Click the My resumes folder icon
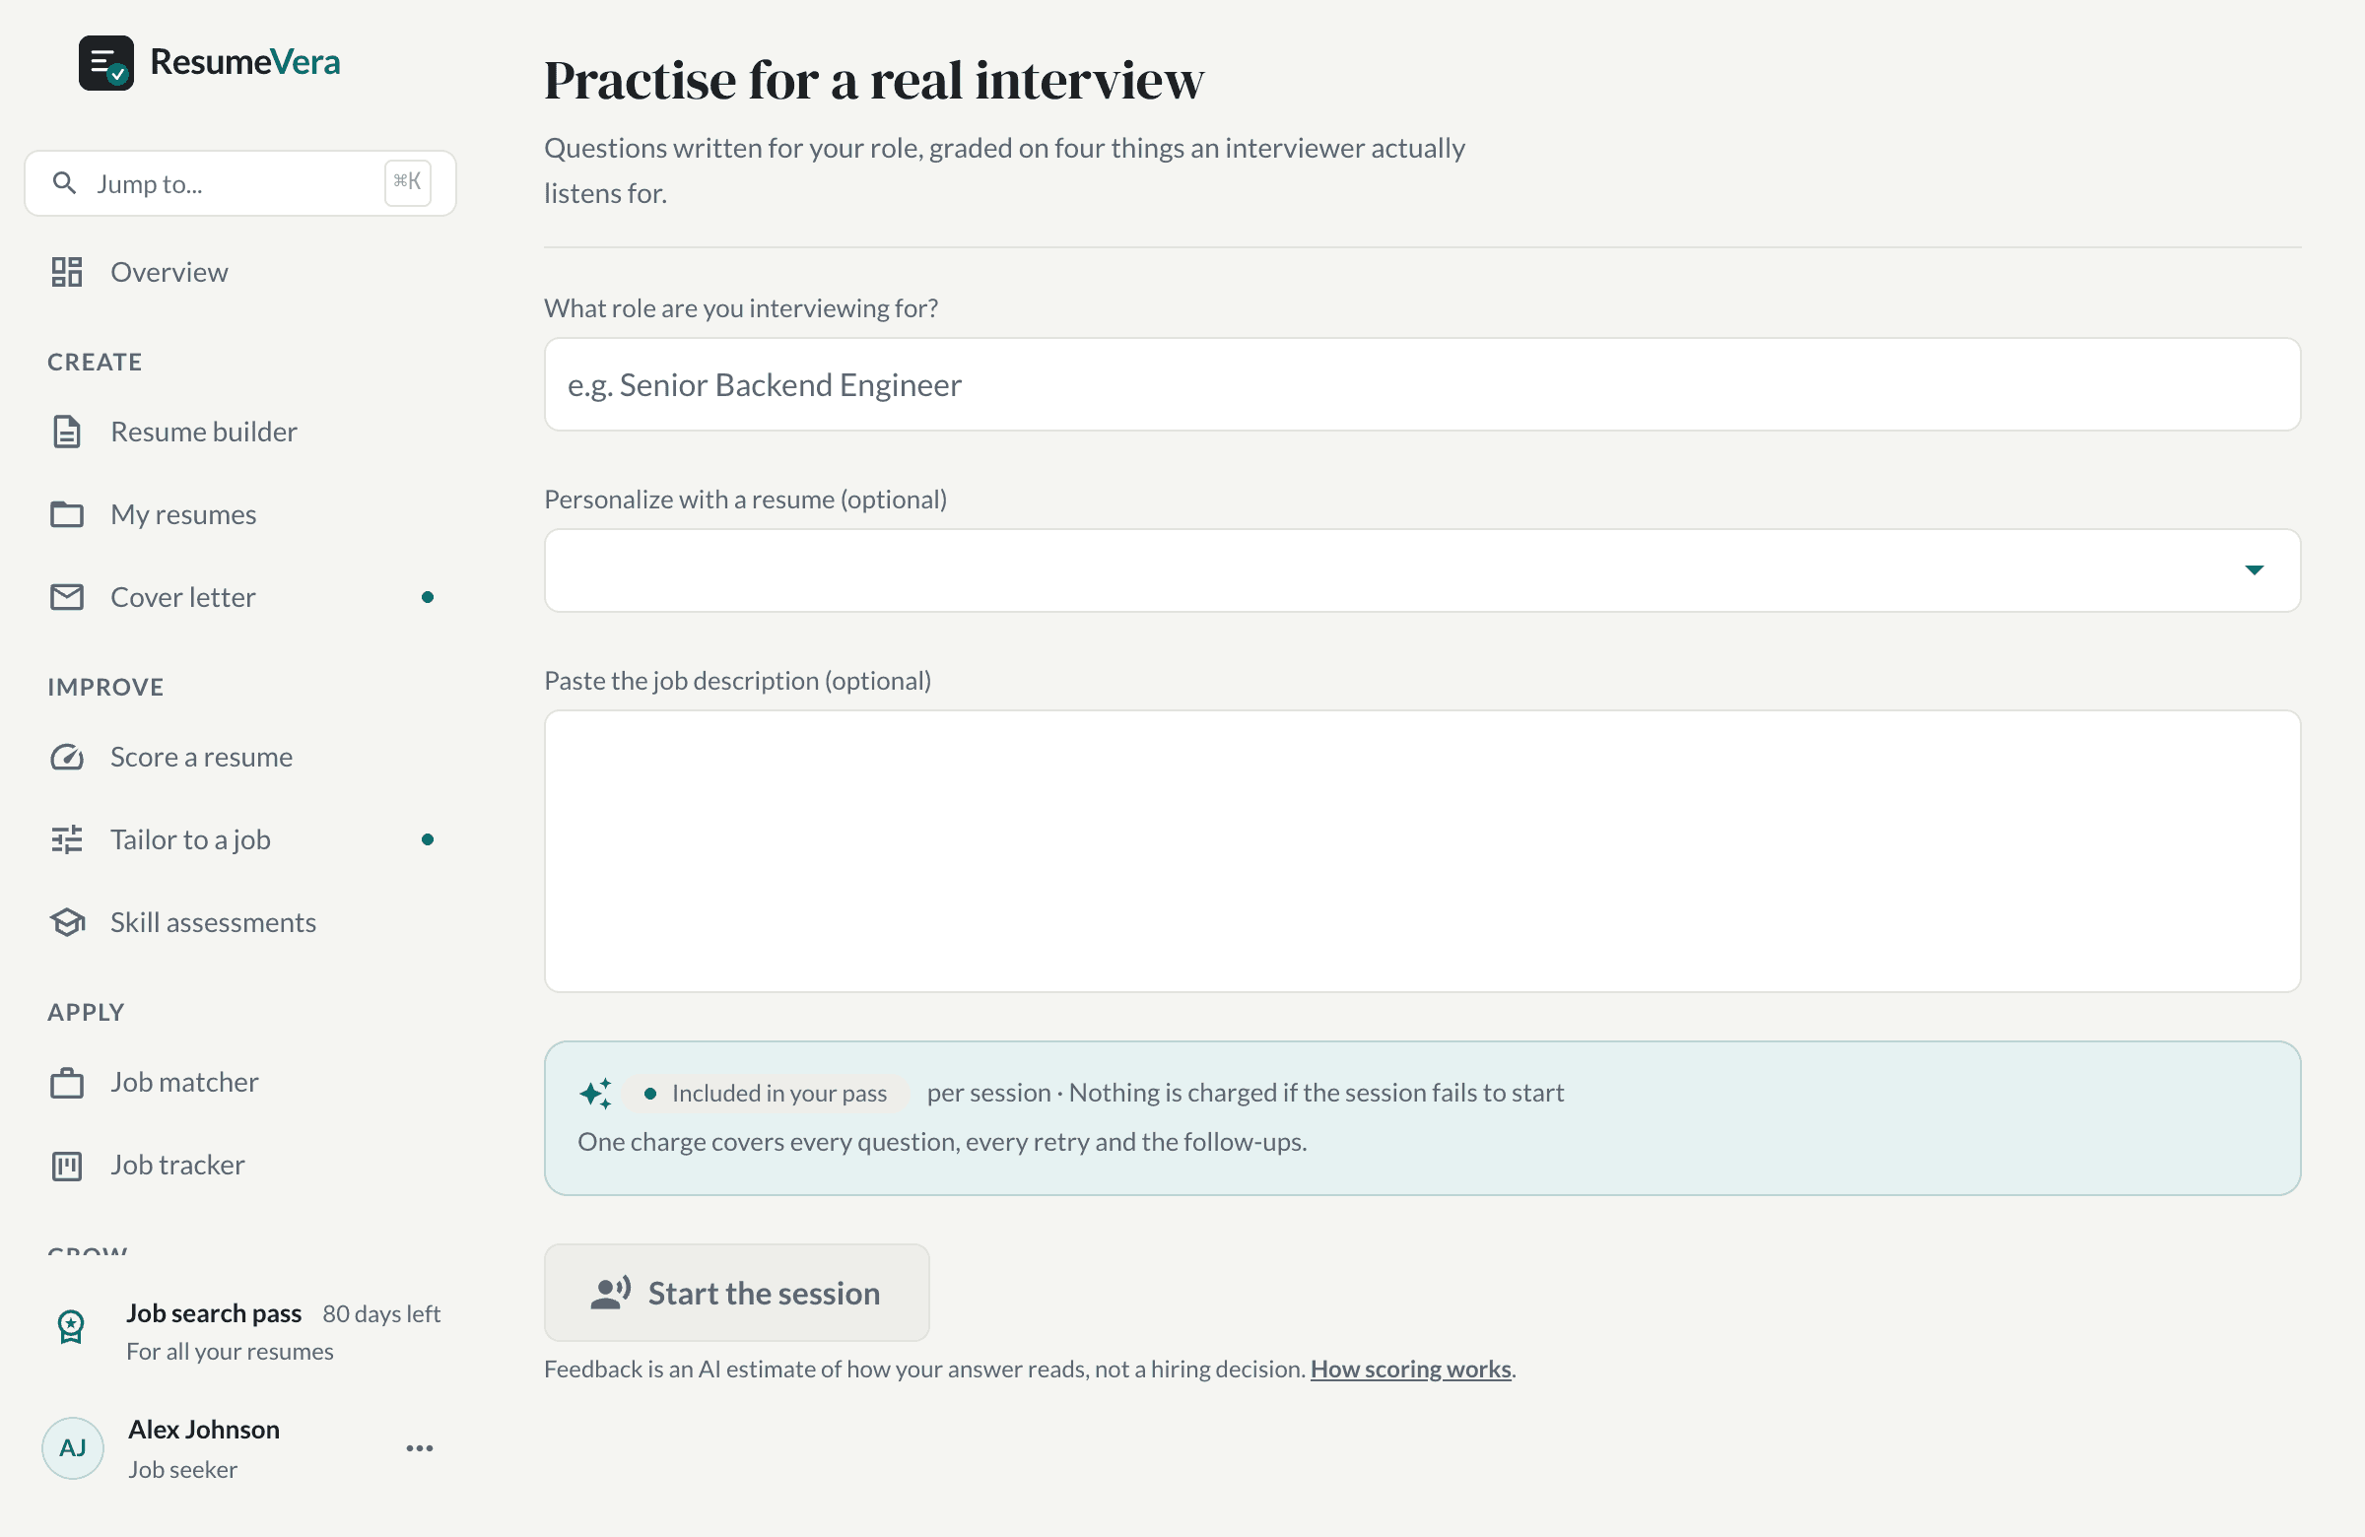This screenshot has width=2365, height=1537. click(x=67, y=513)
